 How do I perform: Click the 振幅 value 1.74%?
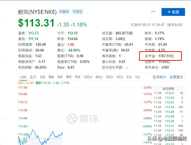(x=160, y=39)
